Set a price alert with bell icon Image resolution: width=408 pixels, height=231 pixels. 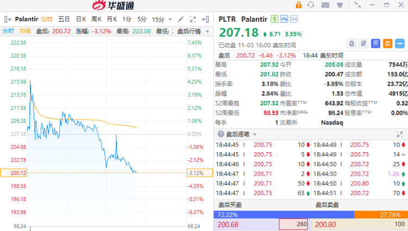coord(351,43)
